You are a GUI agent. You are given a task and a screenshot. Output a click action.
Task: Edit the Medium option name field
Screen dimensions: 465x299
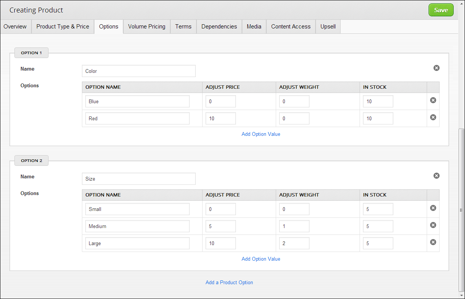click(x=137, y=226)
